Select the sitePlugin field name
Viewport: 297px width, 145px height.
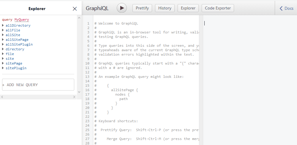click(x=16, y=68)
